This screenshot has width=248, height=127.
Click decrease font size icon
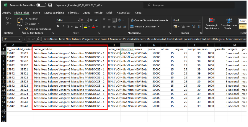tap(96, 20)
